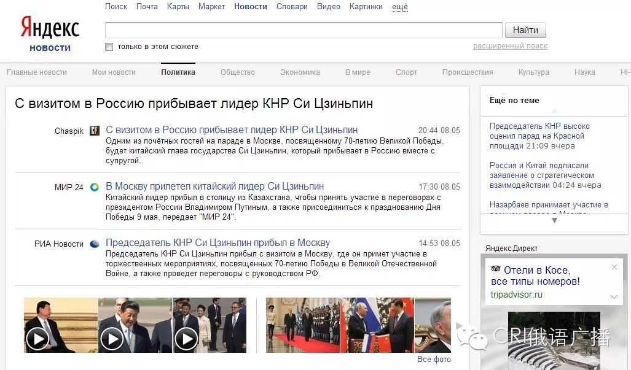631x370 pixels.
Task: Click the Chaspik source name
Action: pyautogui.click(x=69, y=131)
